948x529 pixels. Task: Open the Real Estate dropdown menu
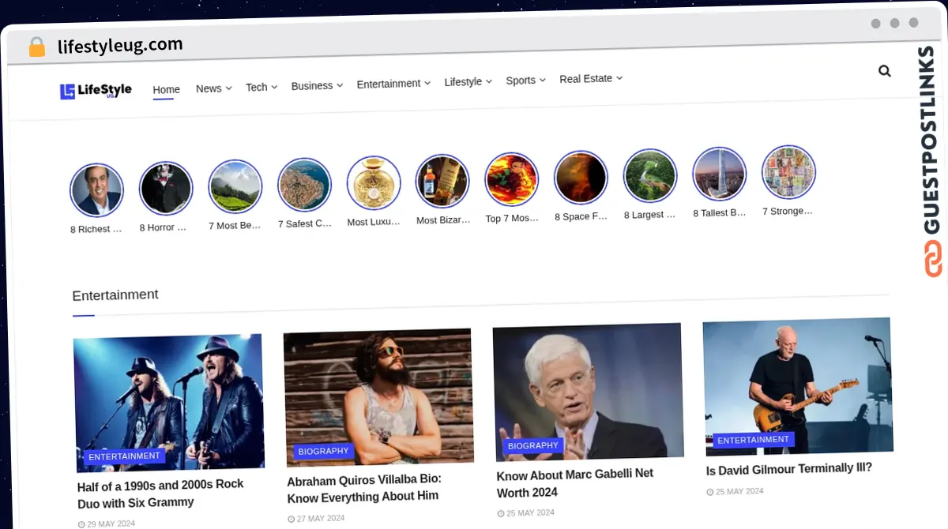(x=590, y=79)
